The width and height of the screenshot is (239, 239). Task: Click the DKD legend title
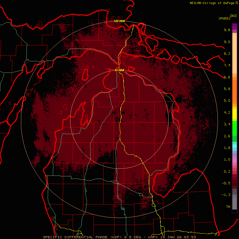pos(233,16)
